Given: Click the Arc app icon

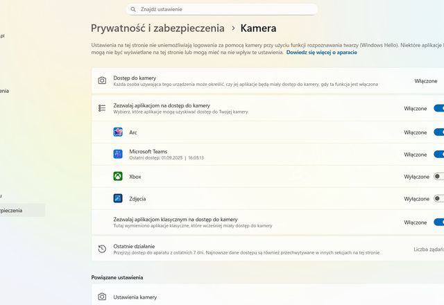Looking at the screenshot, I should [118, 132].
